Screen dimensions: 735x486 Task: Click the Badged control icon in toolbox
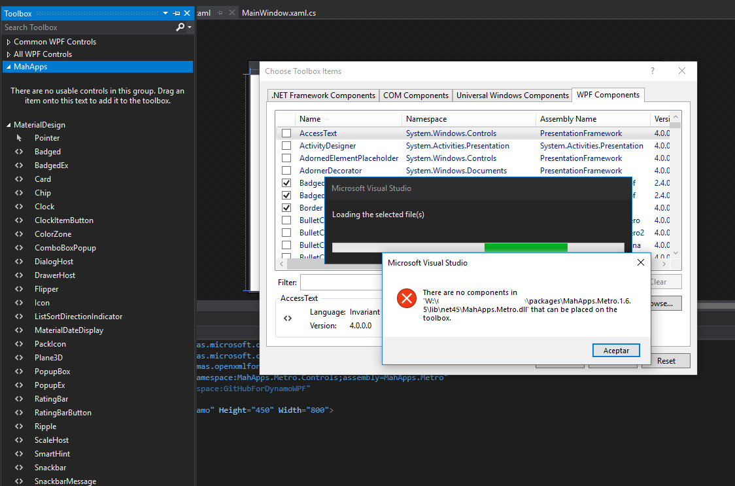(x=18, y=151)
